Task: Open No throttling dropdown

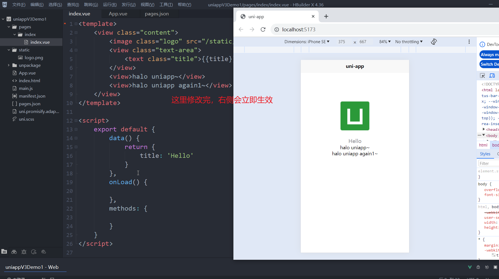Action: [x=409, y=42]
